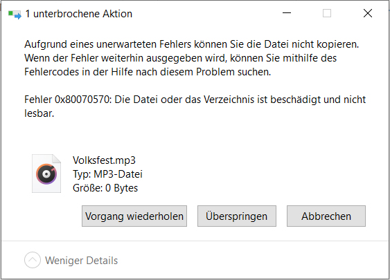
Task: Retry with "Vorgang wiederholen" button
Action: point(134,216)
